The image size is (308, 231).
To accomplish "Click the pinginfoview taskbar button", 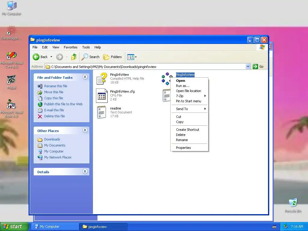I will [x=103, y=227].
